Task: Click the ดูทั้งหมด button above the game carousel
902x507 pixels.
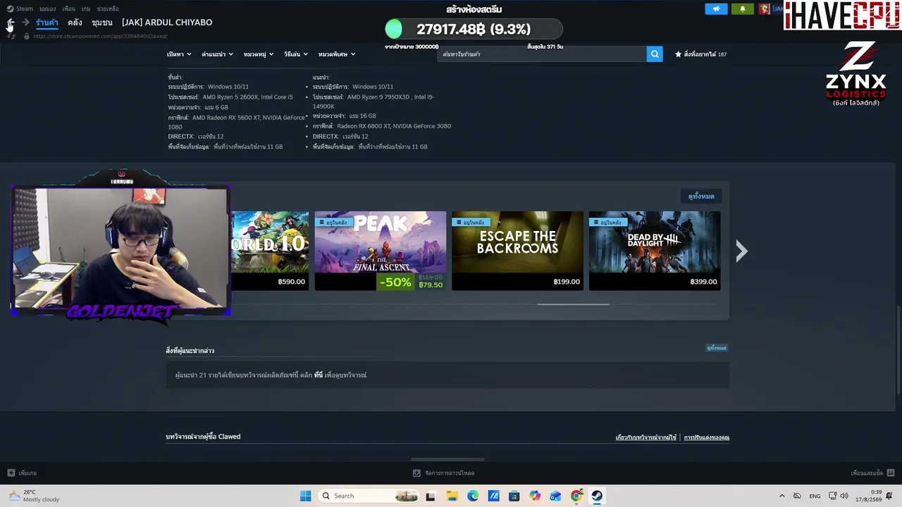Action: coord(701,196)
